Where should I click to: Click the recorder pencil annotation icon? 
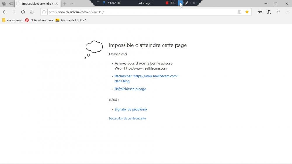[187, 3]
